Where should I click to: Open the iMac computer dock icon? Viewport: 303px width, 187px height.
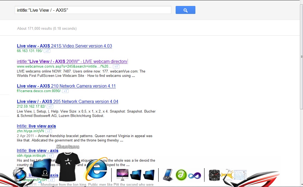click(122, 175)
